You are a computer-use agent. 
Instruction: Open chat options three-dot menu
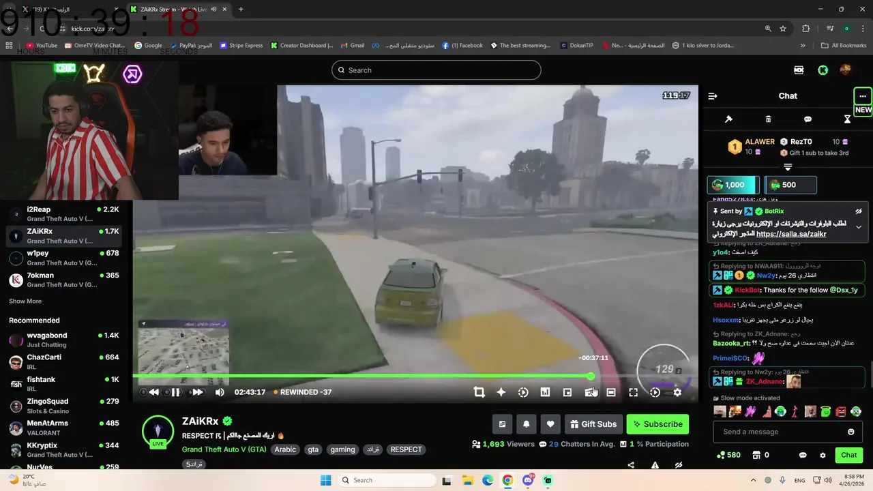pyautogui.click(x=863, y=96)
